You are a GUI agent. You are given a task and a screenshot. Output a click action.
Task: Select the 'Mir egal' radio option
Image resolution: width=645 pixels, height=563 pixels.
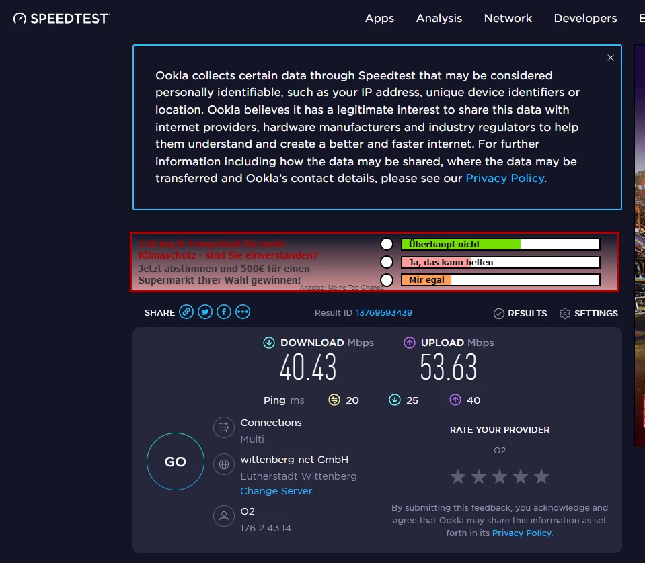387,280
